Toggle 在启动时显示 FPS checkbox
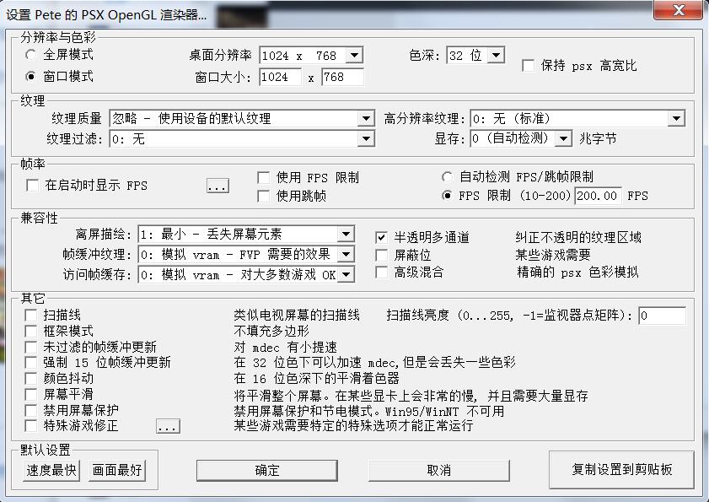Image resolution: width=709 pixels, height=502 pixels. coord(33,186)
